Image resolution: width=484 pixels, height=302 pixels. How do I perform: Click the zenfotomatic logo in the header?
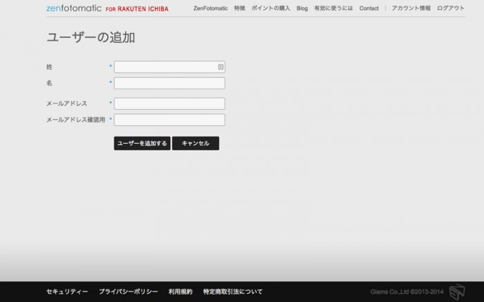(73, 8)
